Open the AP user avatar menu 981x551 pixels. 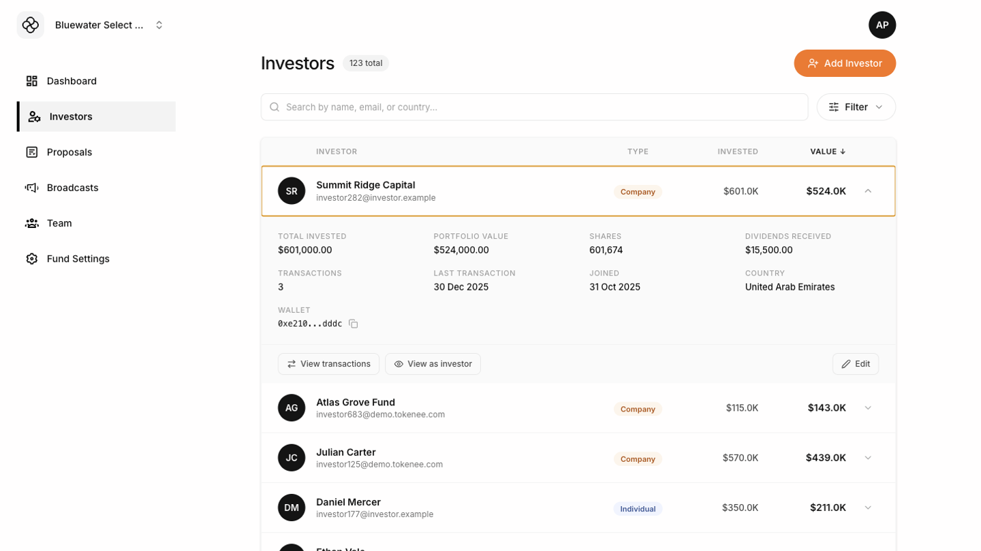tap(882, 25)
